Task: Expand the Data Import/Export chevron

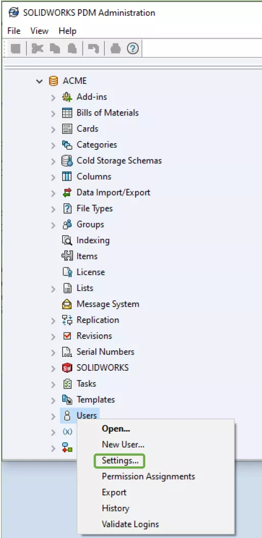Action: 53,193
